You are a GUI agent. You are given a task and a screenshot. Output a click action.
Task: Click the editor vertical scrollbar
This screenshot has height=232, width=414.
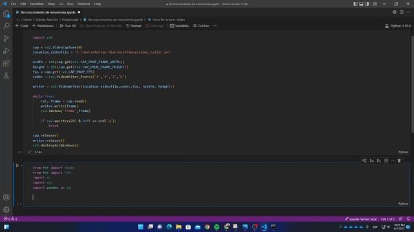(x=413, y=84)
